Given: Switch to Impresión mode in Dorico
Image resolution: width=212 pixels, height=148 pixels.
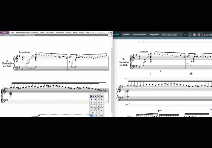Looking at the screenshot, I should pyautogui.click(x=154, y=35).
